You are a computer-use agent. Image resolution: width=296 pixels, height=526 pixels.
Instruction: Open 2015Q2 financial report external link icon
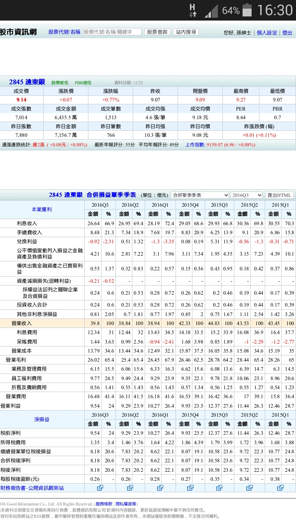249,488
